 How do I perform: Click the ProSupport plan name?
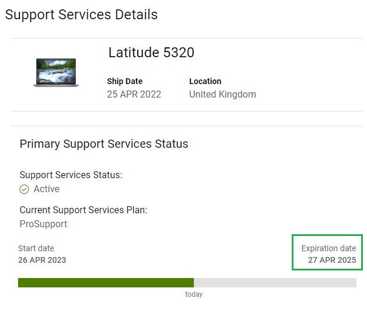pos(43,224)
